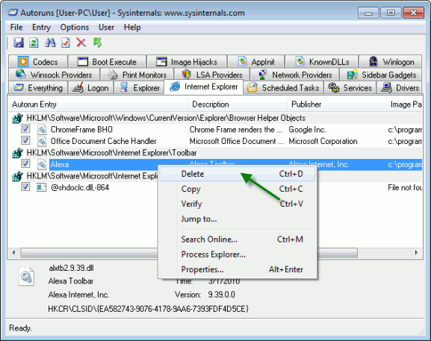Choose Verify from the context menu
The width and height of the screenshot is (431, 341).
[238, 204]
